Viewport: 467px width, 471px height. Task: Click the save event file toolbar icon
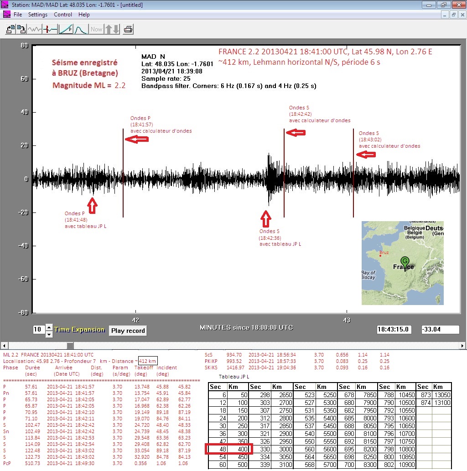[21, 30]
